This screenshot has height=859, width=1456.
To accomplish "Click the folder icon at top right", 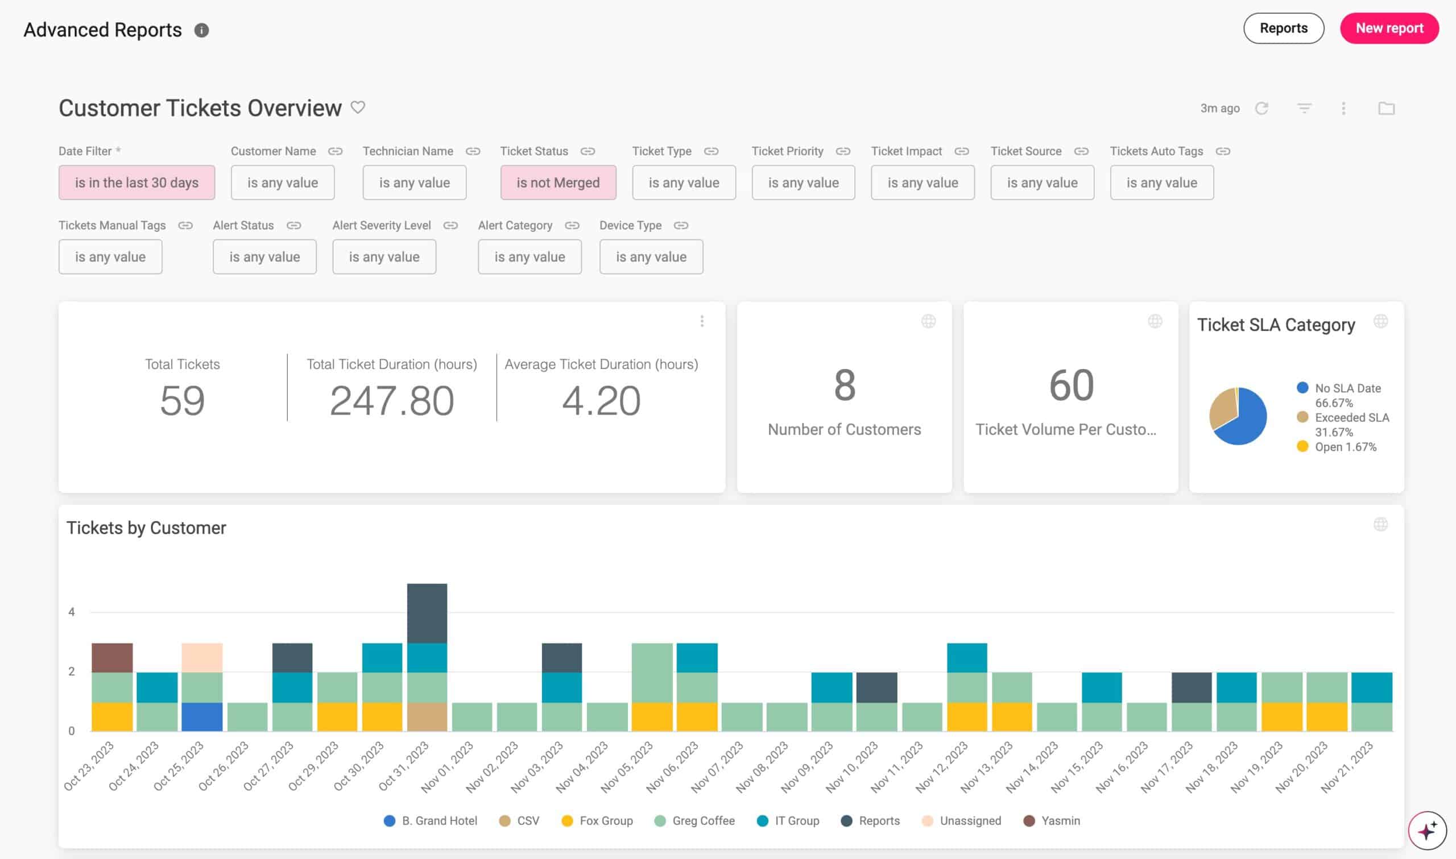I will [x=1386, y=108].
